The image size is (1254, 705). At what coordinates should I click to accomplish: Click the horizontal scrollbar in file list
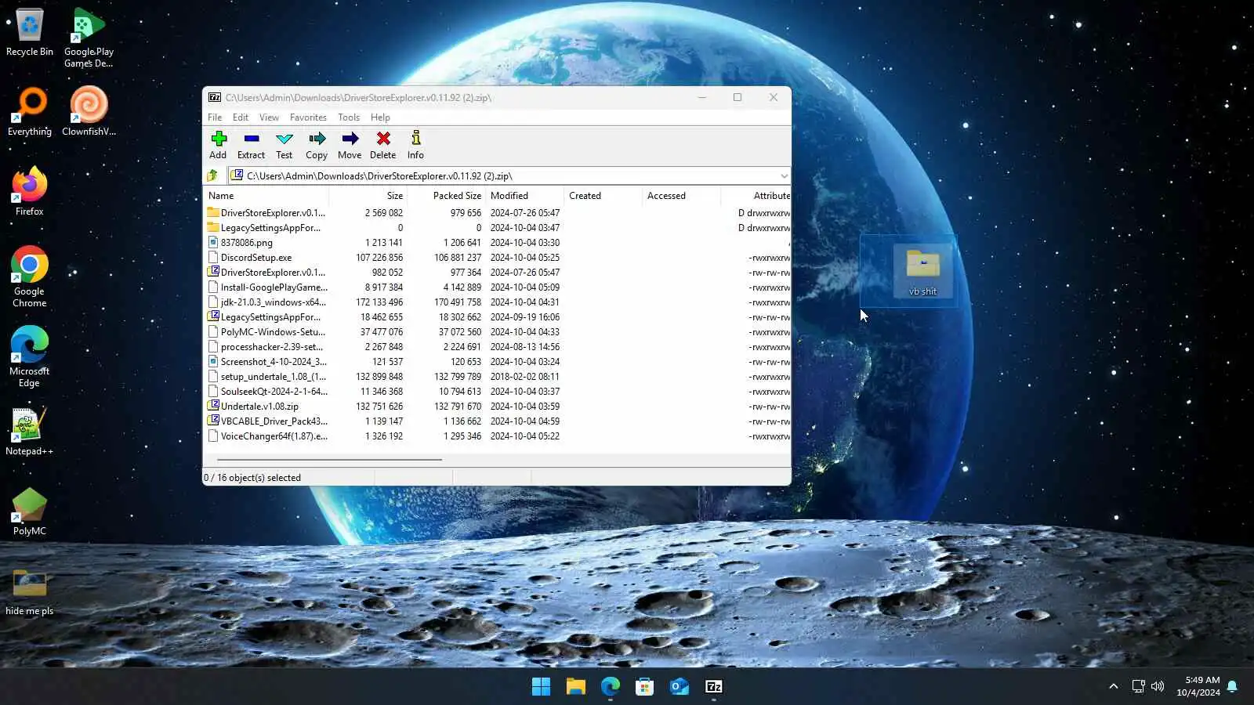tap(329, 460)
